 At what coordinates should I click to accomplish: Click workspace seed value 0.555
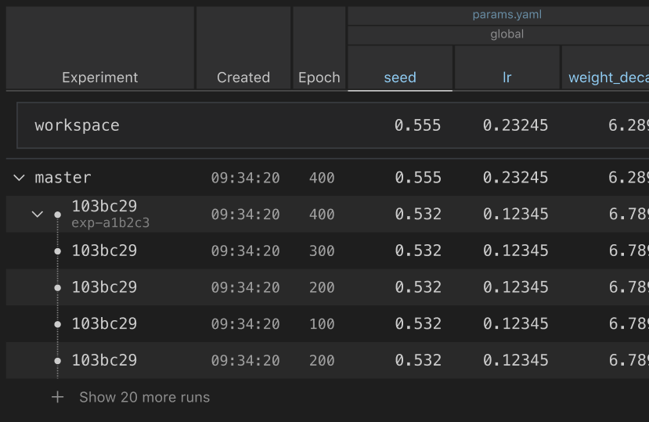417,125
